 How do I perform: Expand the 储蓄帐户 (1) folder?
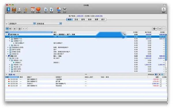click(x=10, y=39)
